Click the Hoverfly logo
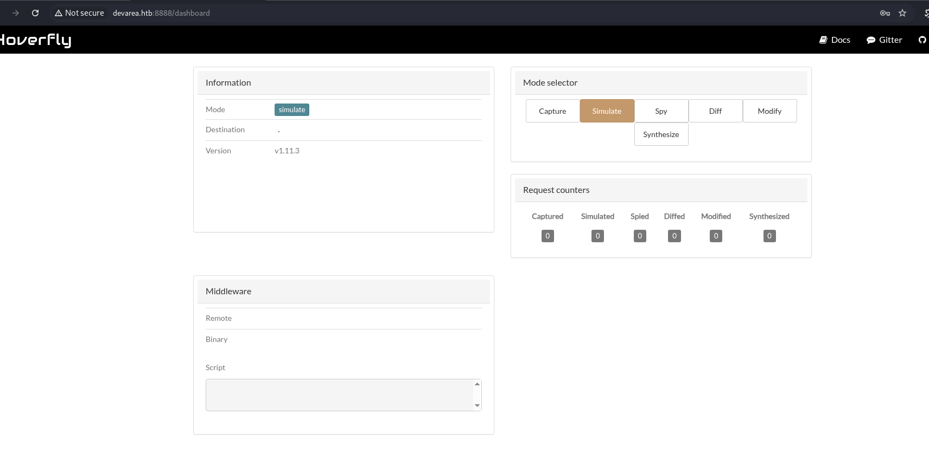Screen dimensions: 929x459 (x=35, y=40)
